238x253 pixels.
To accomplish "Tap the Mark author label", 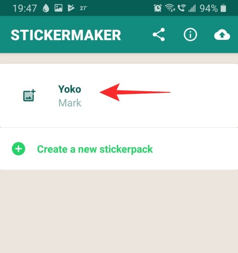I will [70, 103].
